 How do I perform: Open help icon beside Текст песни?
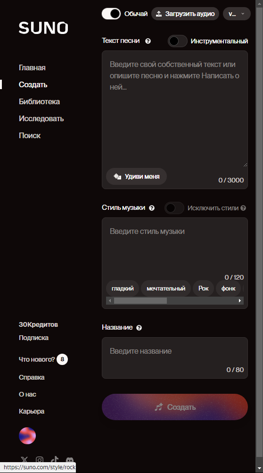(148, 41)
